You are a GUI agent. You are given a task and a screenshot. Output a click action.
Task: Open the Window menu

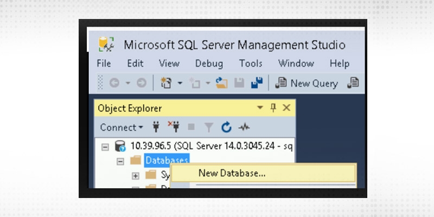(x=296, y=63)
